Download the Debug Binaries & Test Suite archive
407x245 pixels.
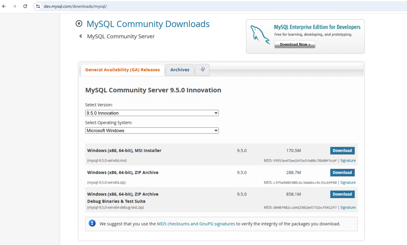coord(342,194)
